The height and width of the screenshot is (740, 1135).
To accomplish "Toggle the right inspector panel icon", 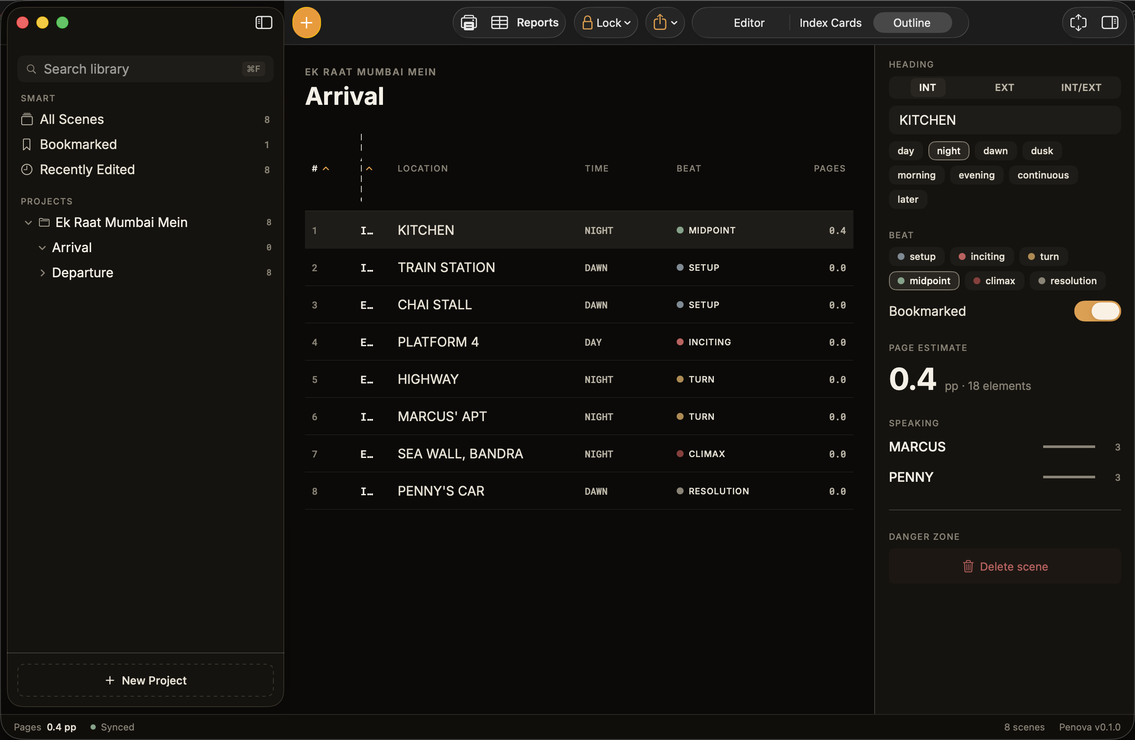I will coord(1109,23).
